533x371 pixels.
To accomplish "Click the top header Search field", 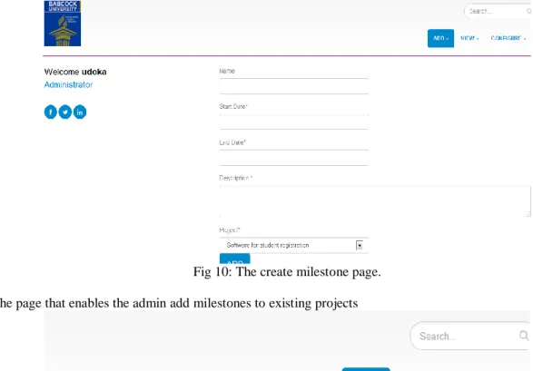I will 497,11.
